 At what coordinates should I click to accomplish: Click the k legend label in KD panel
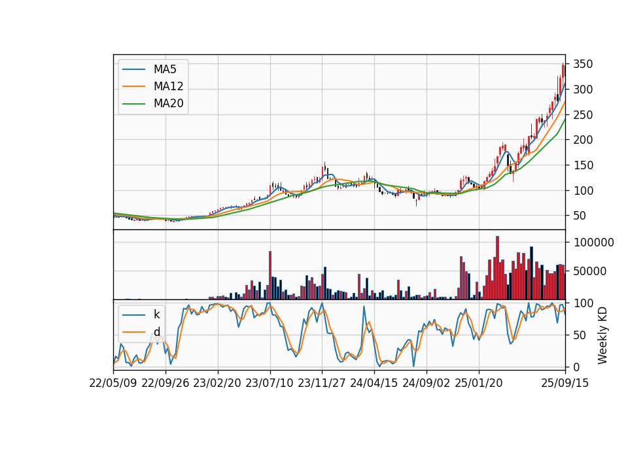coord(156,314)
